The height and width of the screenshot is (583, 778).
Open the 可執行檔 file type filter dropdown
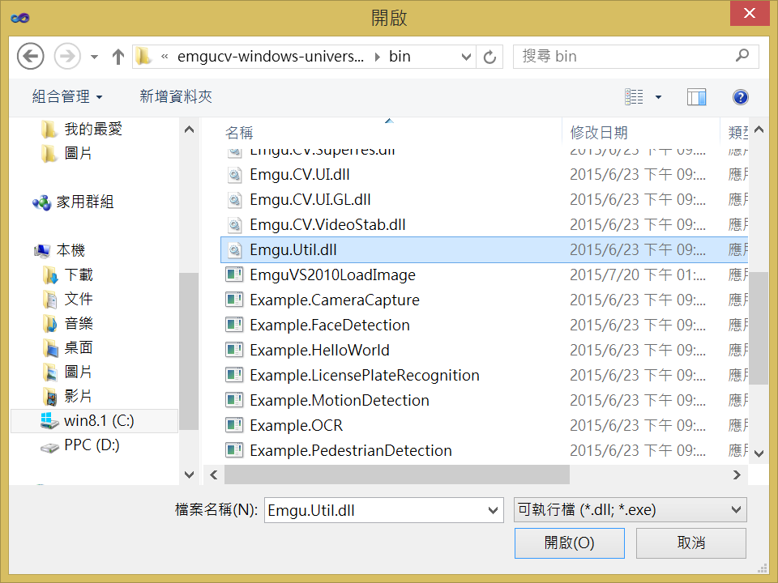631,510
